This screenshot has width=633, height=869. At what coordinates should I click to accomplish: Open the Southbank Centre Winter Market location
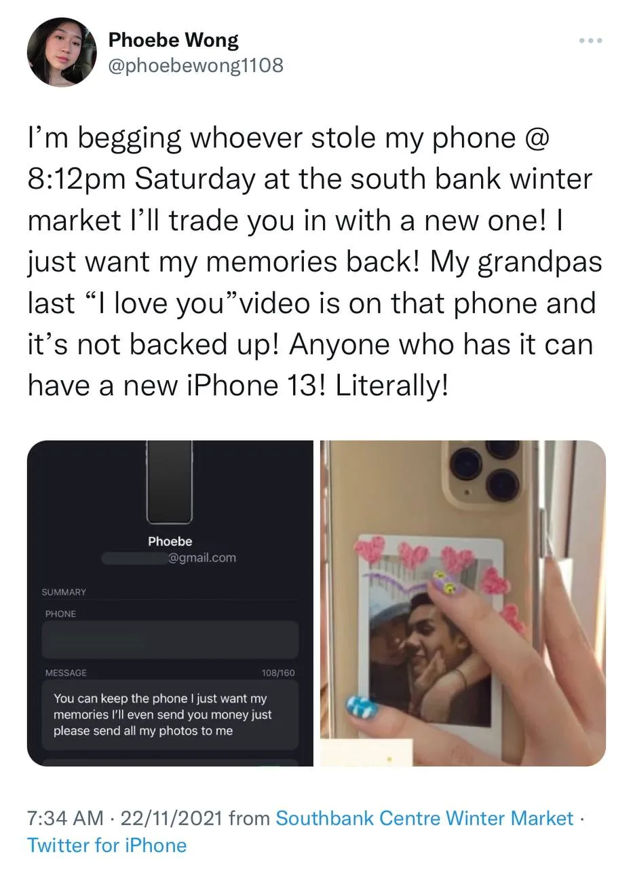(425, 818)
